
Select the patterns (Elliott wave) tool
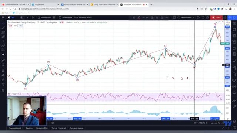point(3,45)
